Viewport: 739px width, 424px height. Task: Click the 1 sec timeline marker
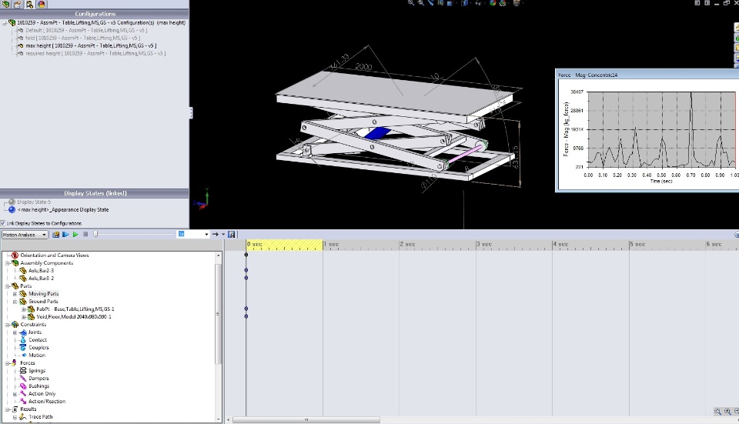[x=331, y=244]
